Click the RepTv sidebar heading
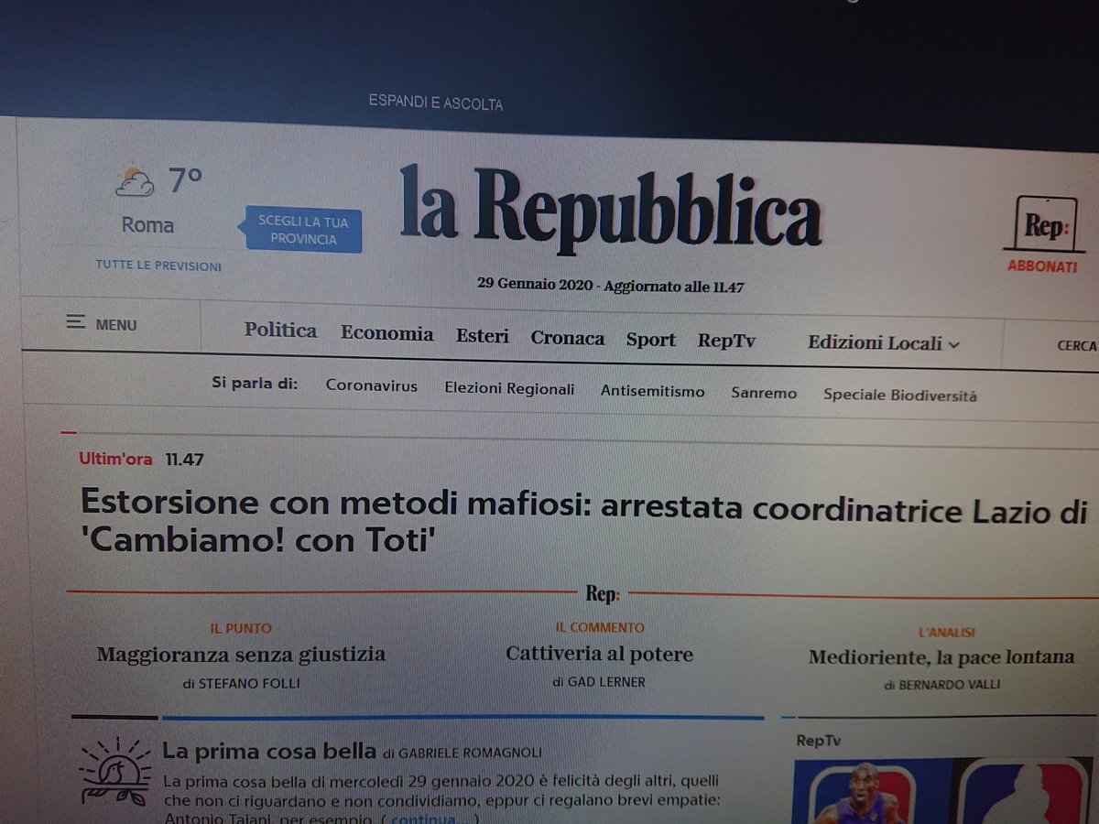 coord(818,741)
